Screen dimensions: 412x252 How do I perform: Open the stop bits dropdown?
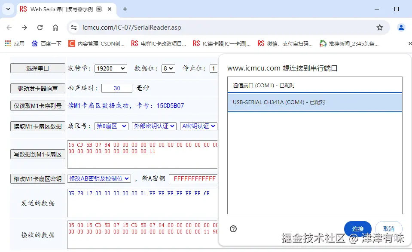tap(214, 69)
